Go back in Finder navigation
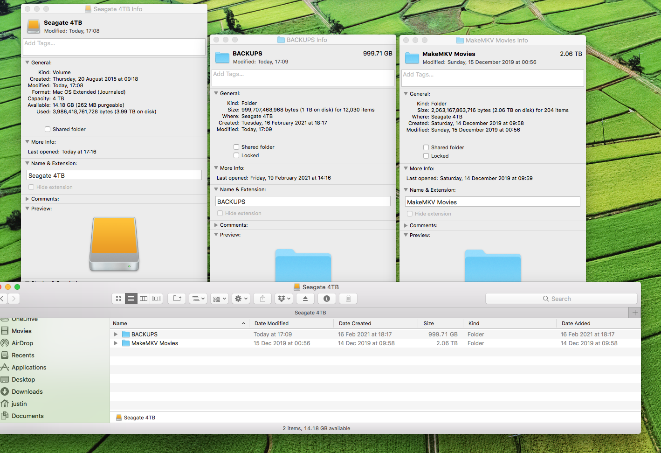 tap(2, 299)
